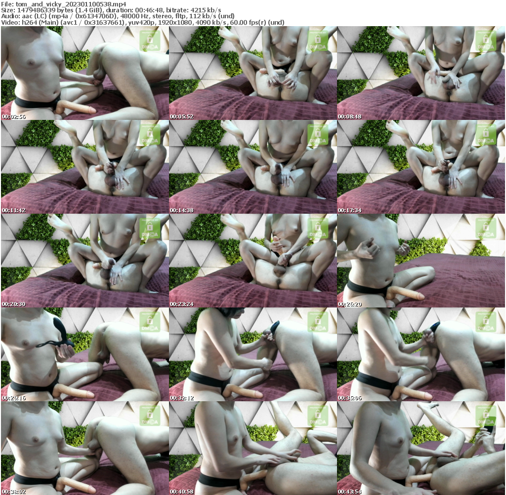
Task: Click the file name text in the header
Action: tap(63, 3)
